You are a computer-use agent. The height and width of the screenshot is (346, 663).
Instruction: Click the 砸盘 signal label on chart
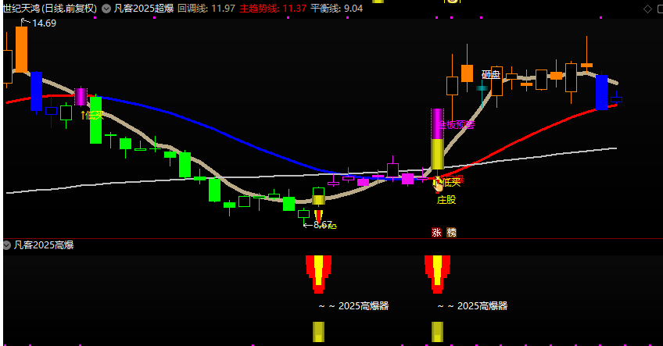coord(490,75)
